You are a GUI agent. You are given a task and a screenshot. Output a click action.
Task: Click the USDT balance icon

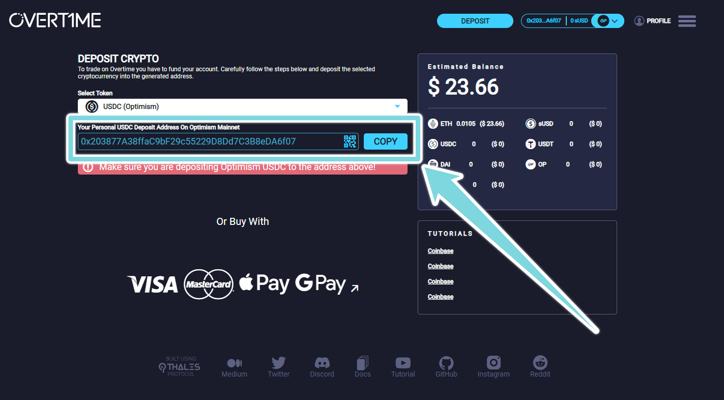click(x=531, y=144)
